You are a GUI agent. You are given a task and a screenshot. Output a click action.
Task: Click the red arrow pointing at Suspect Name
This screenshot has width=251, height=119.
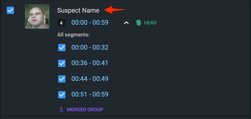(x=114, y=10)
